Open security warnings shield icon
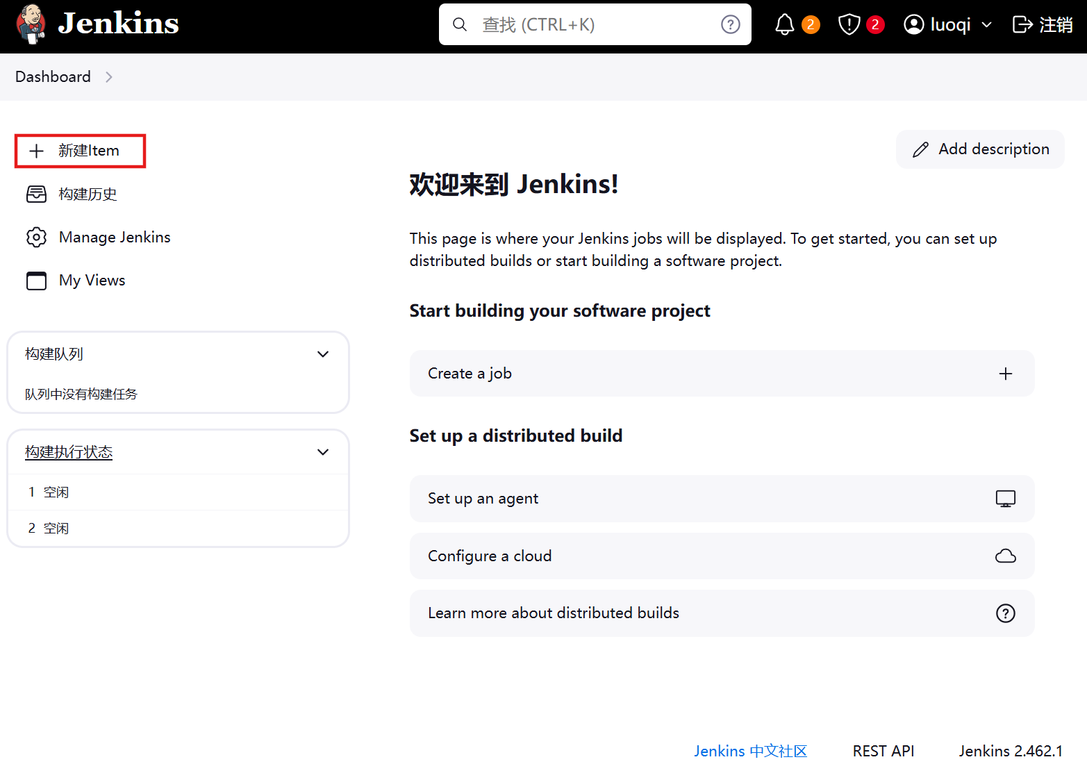 849,25
